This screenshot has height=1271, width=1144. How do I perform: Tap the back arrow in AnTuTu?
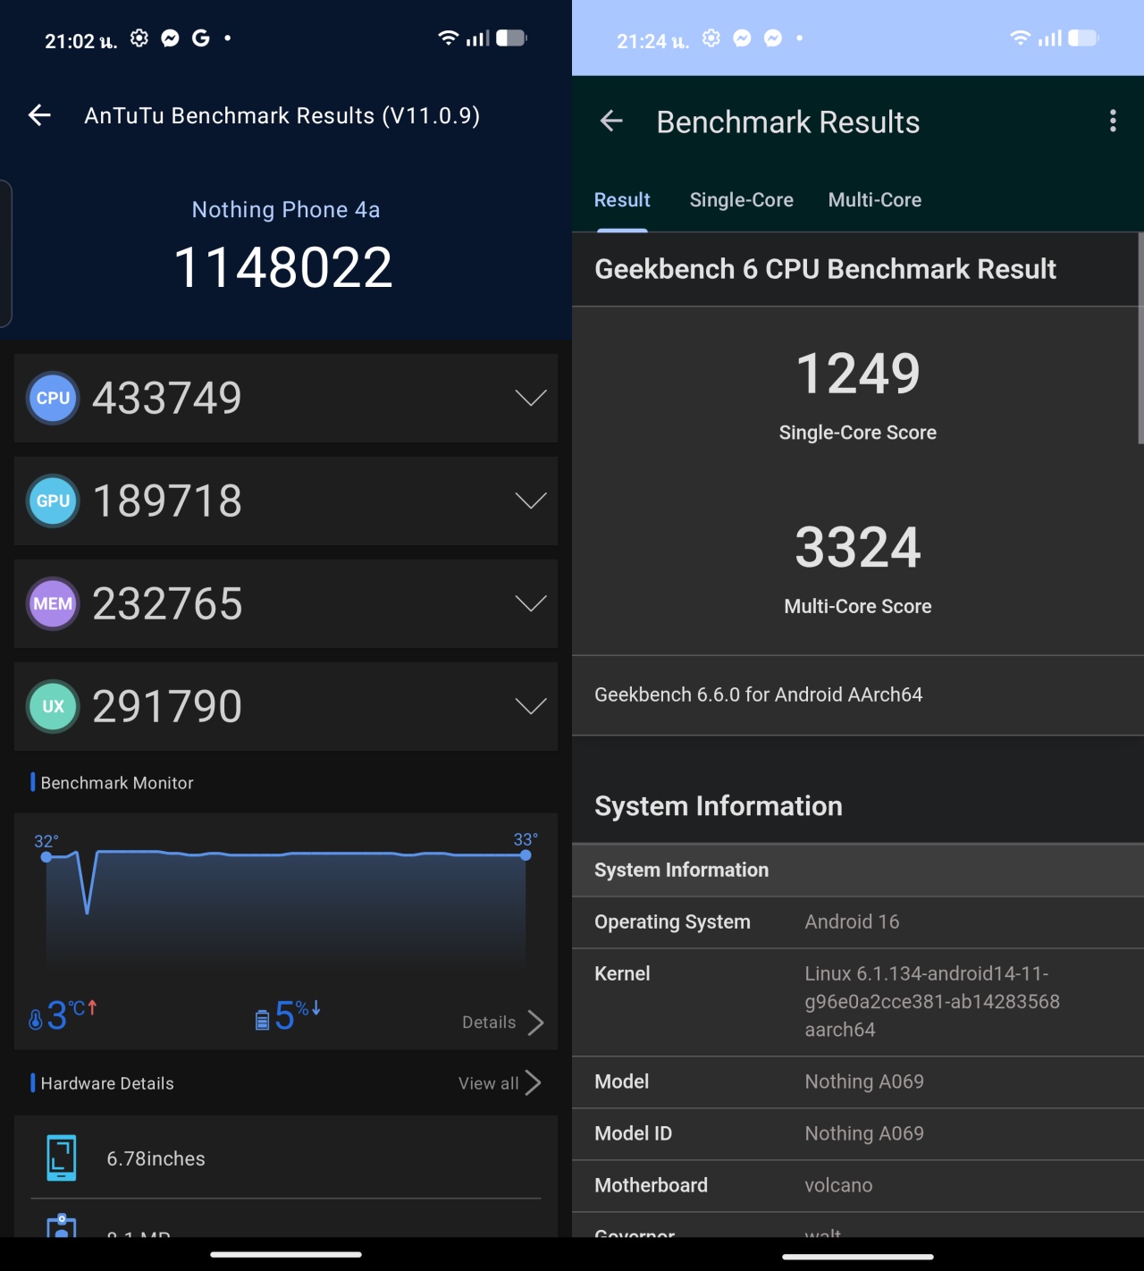(39, 115)
